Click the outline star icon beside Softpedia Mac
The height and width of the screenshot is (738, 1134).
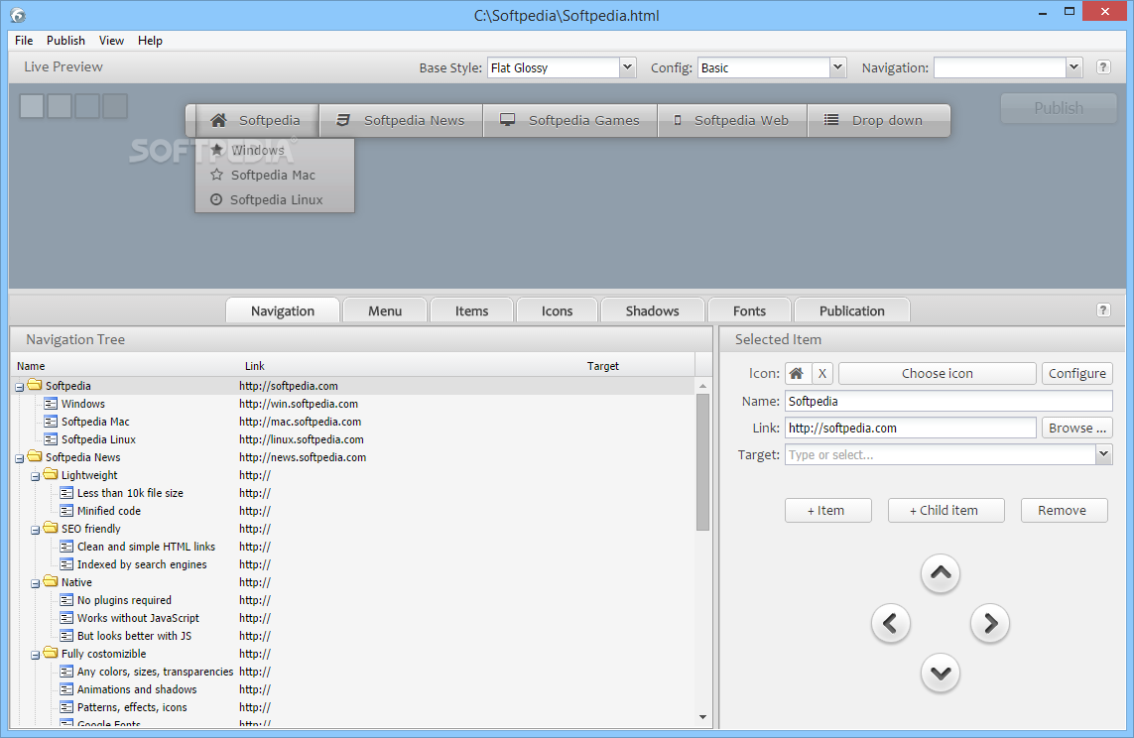point(216,175)
